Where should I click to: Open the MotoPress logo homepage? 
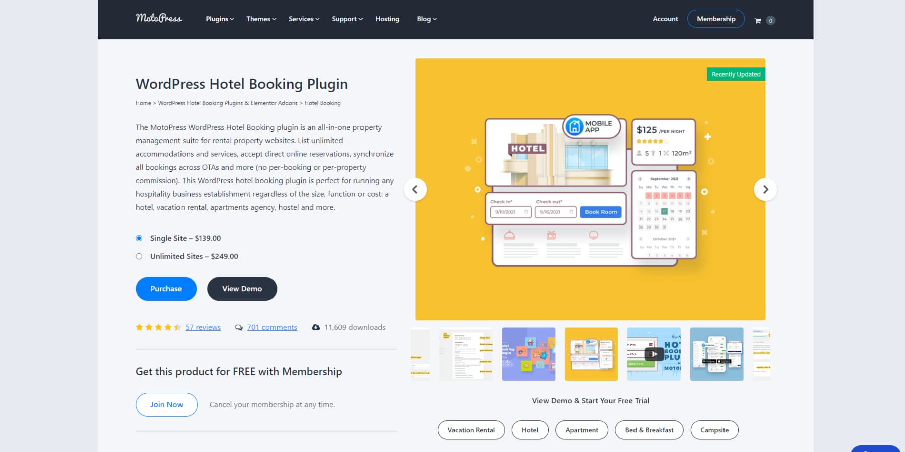(x=159, y=18)
